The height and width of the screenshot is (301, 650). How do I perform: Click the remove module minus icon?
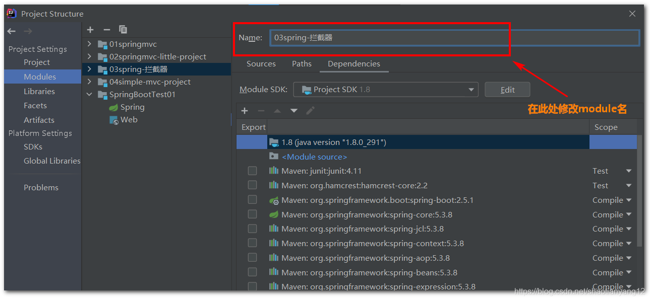point(106,29)
